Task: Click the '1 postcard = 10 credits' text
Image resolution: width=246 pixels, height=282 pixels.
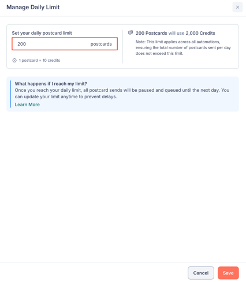Action: tap(39, 61)
